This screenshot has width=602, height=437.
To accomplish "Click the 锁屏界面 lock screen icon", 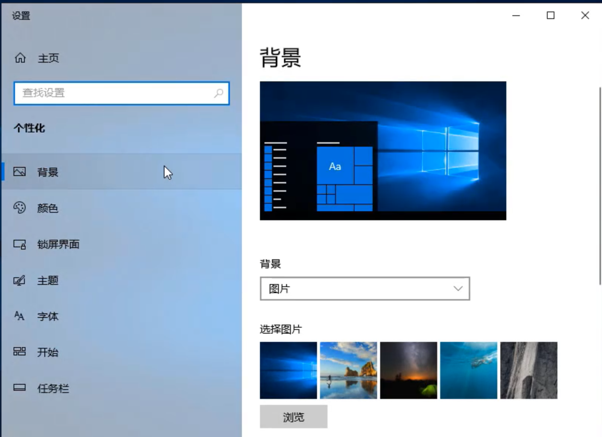I will [20, 244].
